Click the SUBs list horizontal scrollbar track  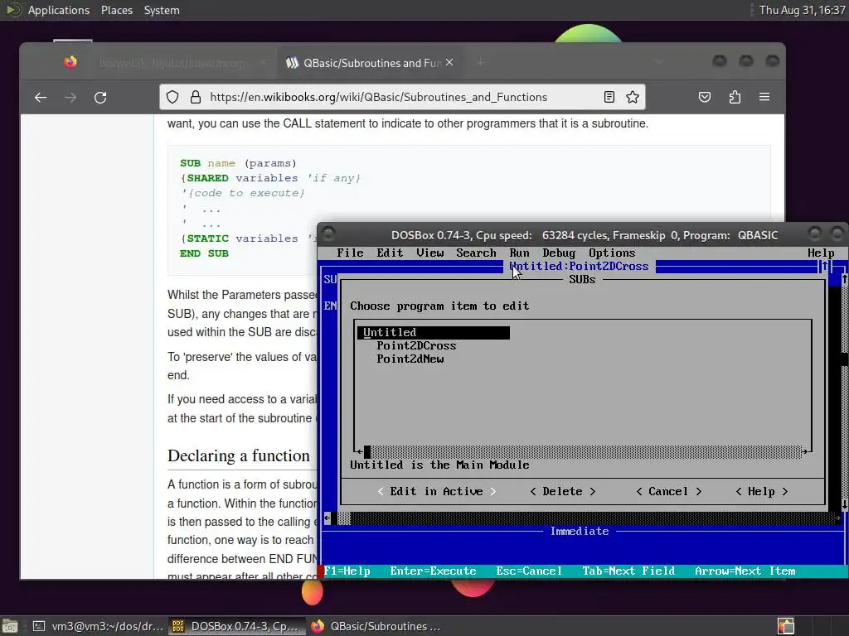[586, 451]
